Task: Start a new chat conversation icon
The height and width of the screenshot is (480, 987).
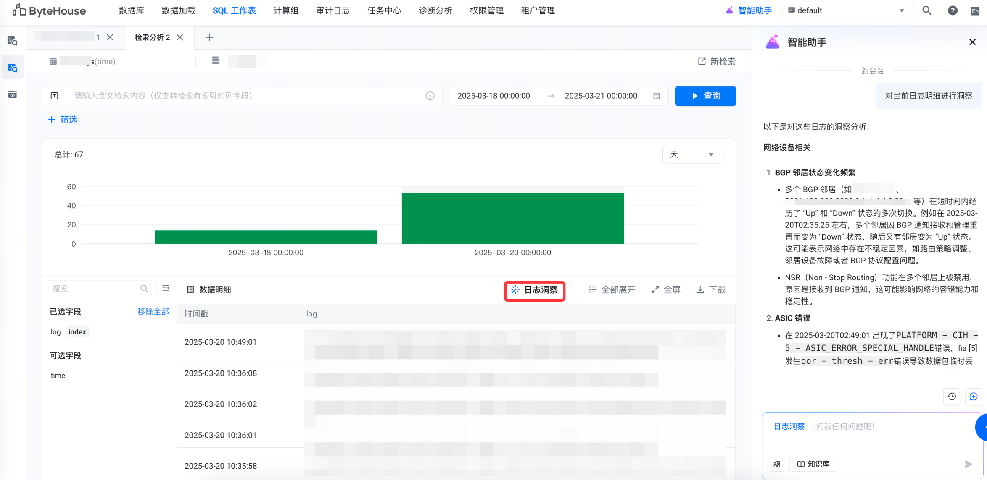Action: (973, 397)
